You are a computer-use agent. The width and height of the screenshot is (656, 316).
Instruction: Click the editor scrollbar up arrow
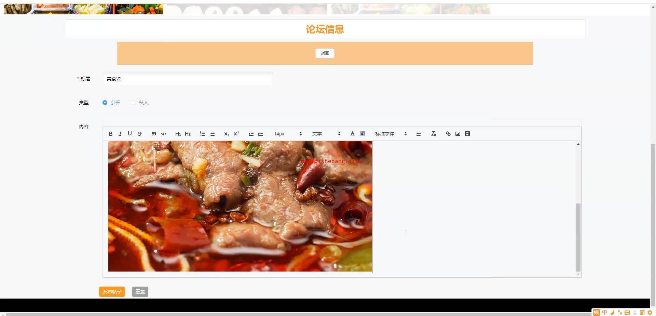tap(578, 144)
